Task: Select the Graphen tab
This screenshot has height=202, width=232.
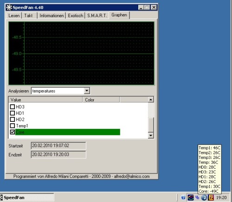Action: (119, 15)
